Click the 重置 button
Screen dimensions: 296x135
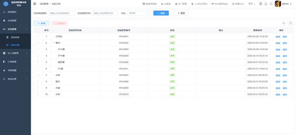point(181,13)
